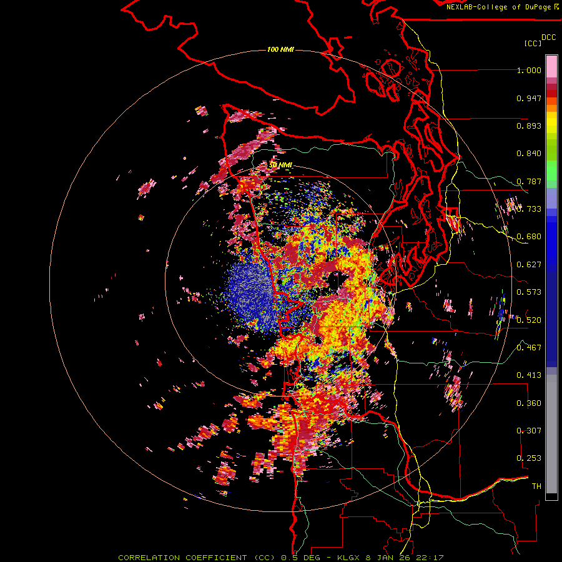Screen dimensions: 562x562
Task: Click the 0.947 scale value
Action: pos(529,98)
